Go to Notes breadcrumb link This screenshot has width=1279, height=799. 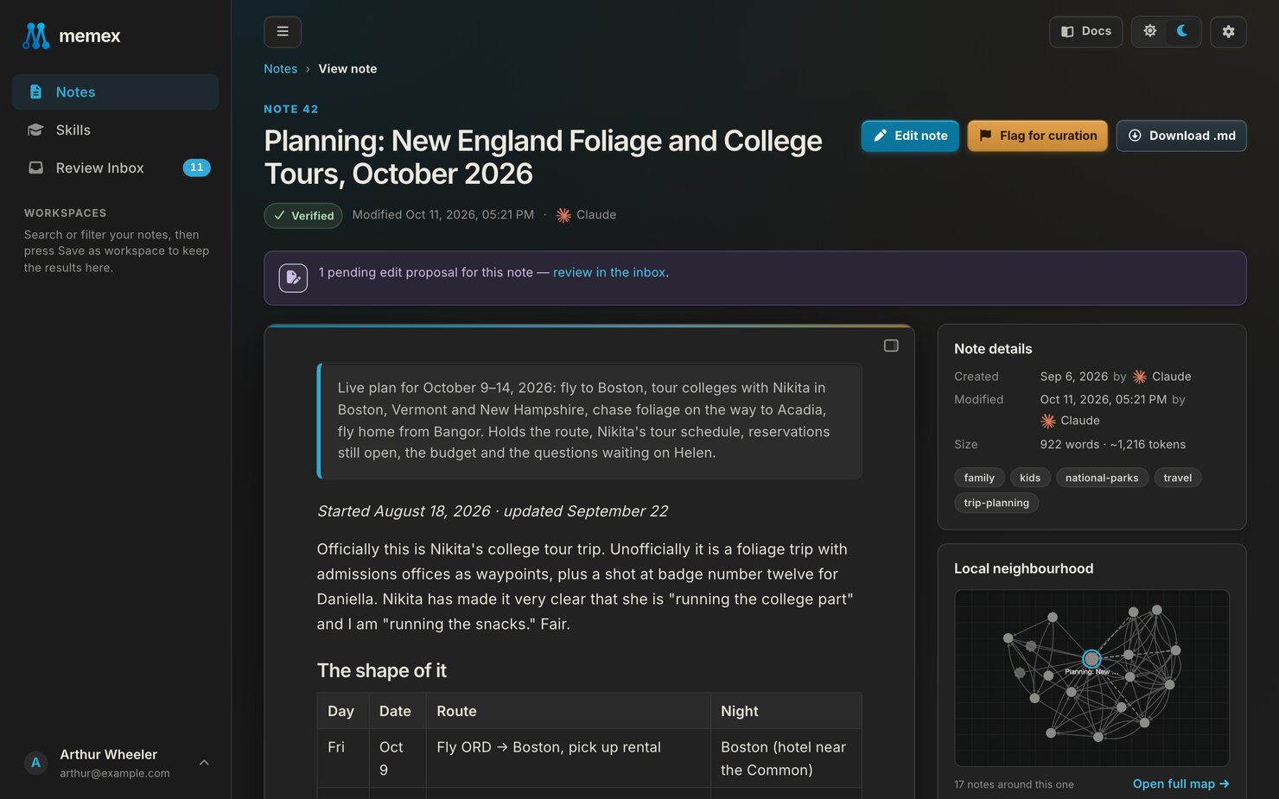point(280,69)
